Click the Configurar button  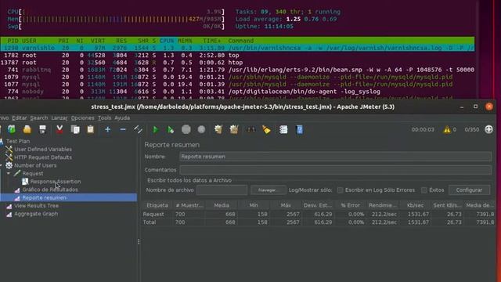pyautogui.click(x=469, y=190)
